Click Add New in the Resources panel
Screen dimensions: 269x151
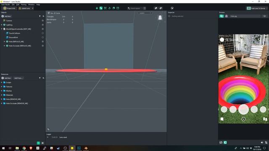6,78
